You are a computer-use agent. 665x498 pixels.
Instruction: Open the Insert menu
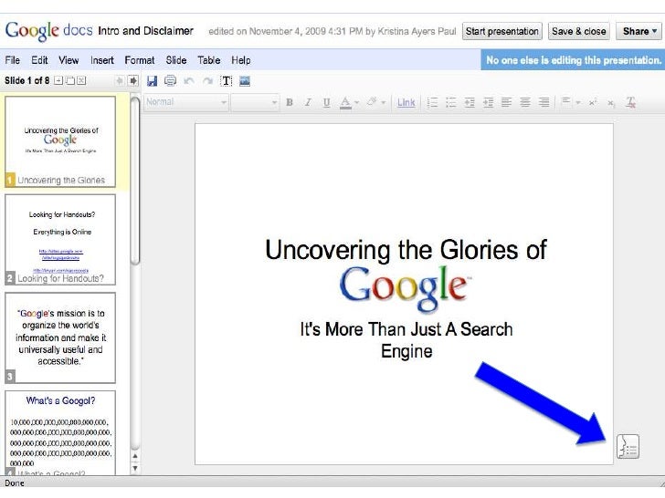pyautogui.click(x=102, y=60)
